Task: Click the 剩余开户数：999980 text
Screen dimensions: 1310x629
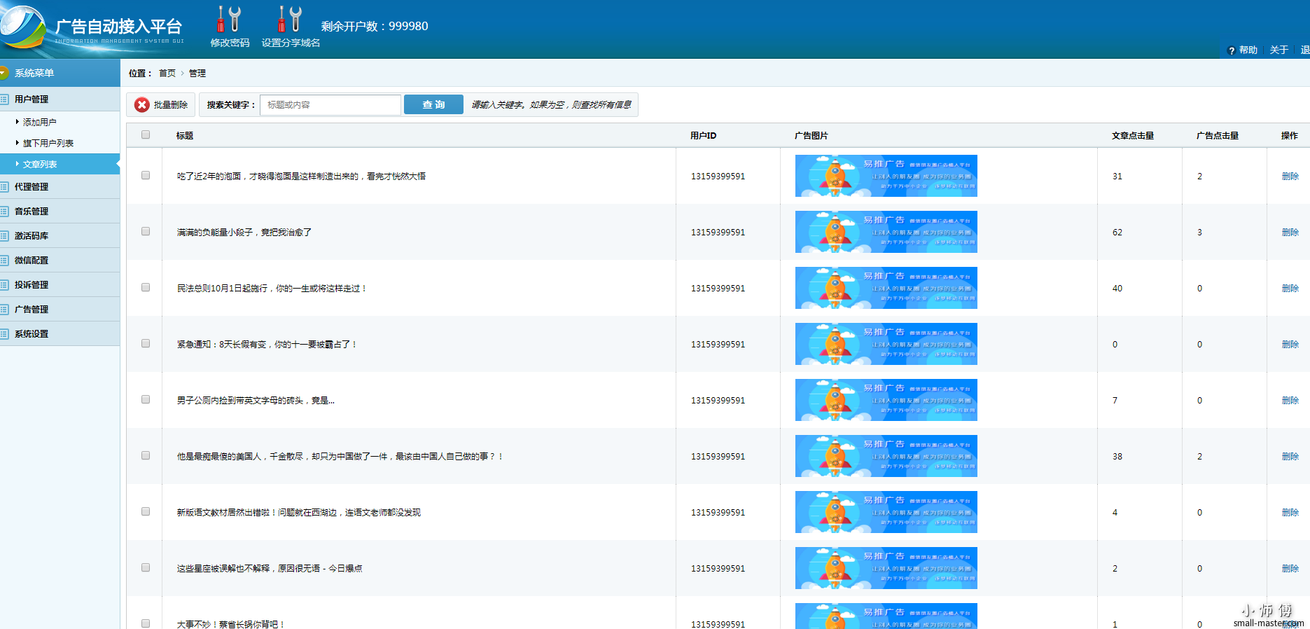Action: click(x=375, y=26)
